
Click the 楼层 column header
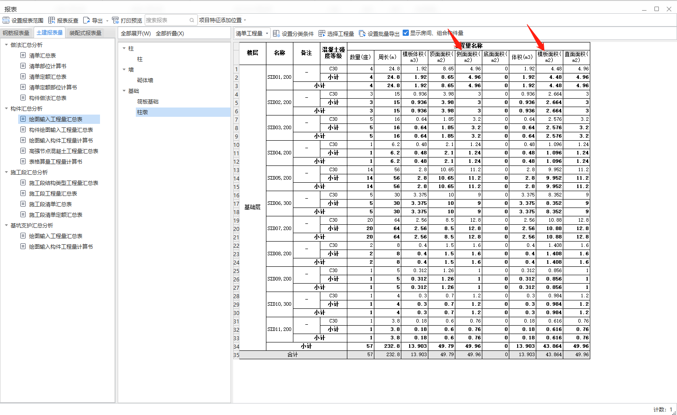click(253, 53)
